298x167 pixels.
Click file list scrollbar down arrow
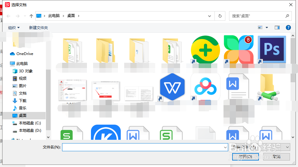[293, 137]
